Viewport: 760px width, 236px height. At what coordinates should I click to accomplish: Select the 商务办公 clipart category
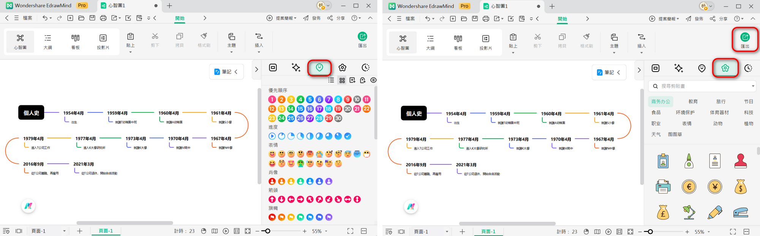pos(661,102)
